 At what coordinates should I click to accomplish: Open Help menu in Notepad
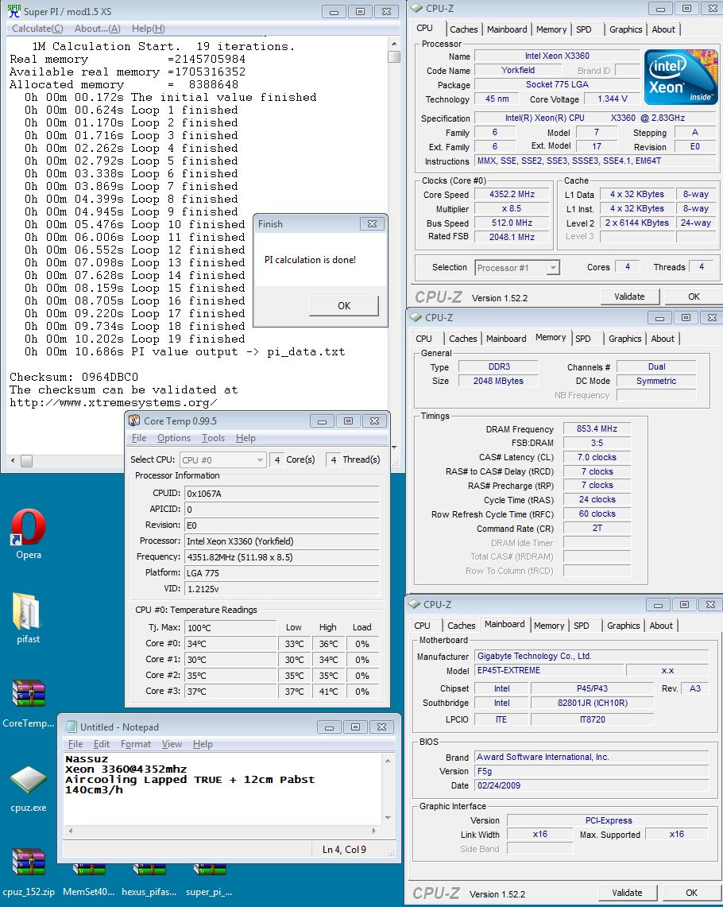(203, 744)
